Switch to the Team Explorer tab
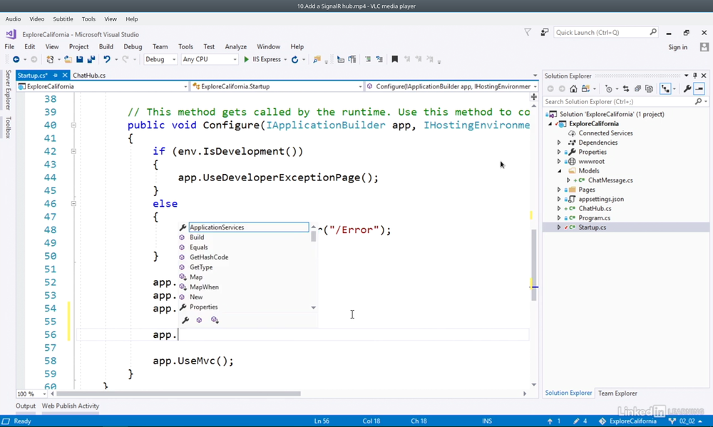713x427 pixels. 617,393
